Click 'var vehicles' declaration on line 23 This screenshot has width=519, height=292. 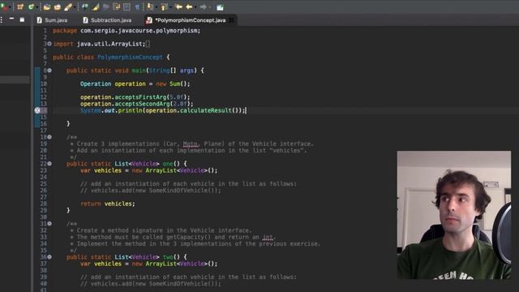(101, 170)
